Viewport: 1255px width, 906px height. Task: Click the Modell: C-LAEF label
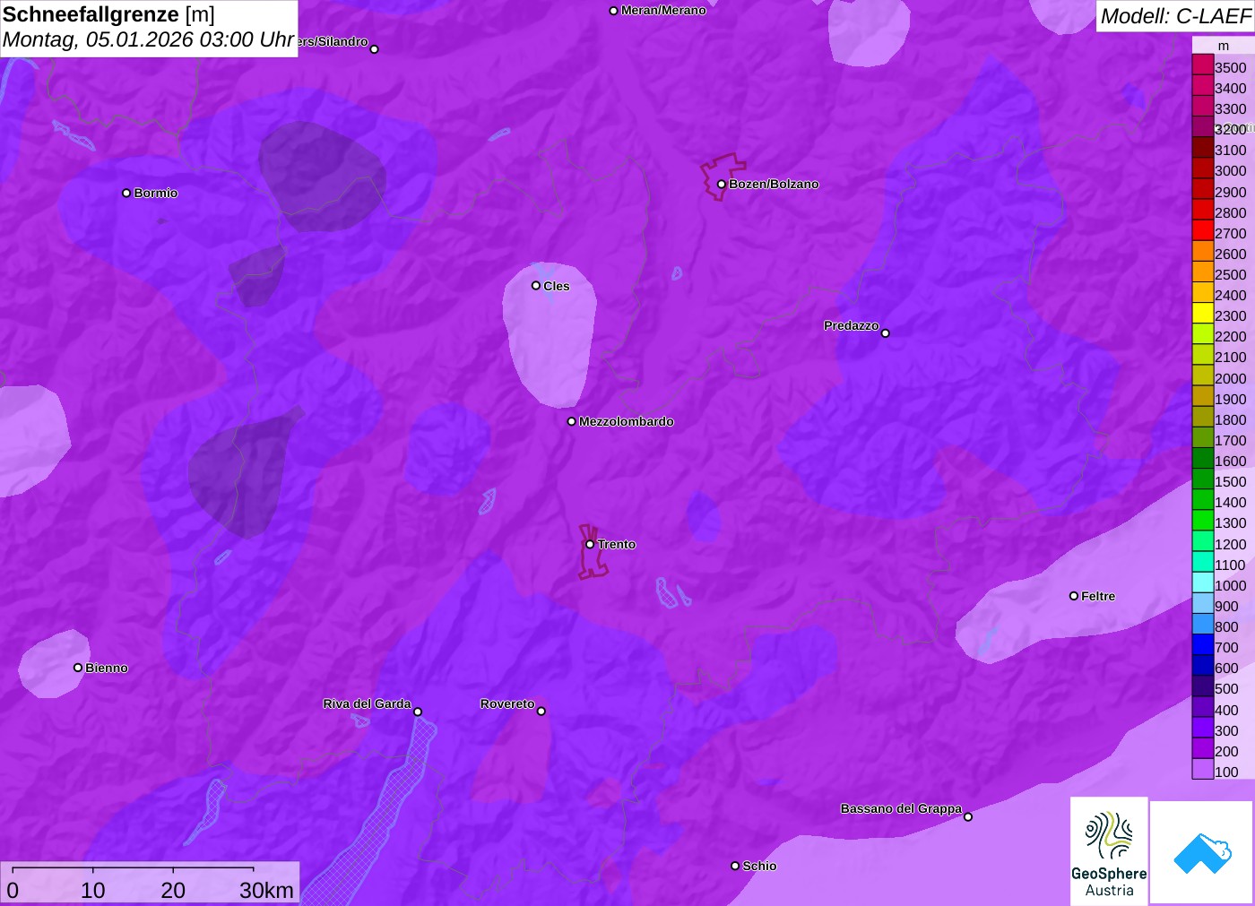(x=1175, y=16)
